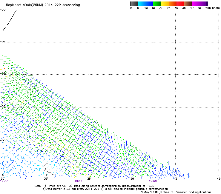
Task: Click the longitude axis label '33'
Action: (x=46, y=179)
